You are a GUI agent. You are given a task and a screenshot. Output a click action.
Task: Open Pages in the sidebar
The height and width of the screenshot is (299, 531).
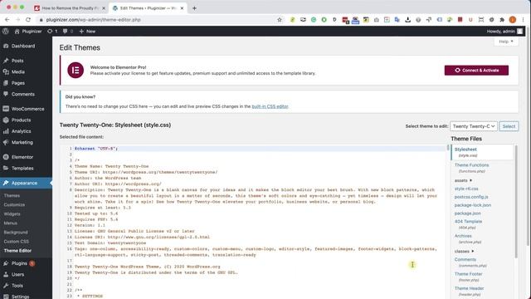[x=18, y=83]
